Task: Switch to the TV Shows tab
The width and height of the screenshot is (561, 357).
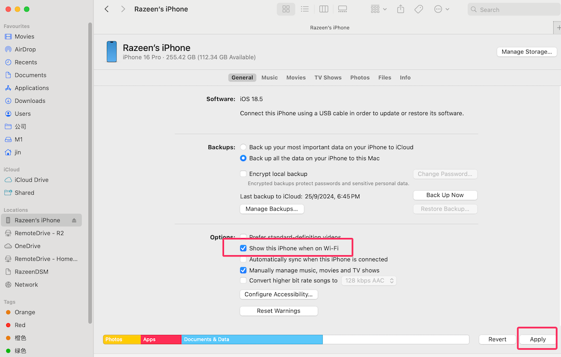Action: click(x=328, y=77)
